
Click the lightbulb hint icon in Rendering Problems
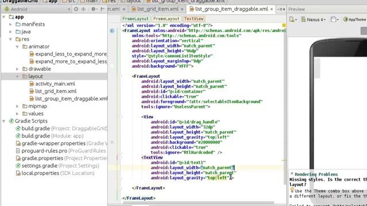click(x=292, y=191)
